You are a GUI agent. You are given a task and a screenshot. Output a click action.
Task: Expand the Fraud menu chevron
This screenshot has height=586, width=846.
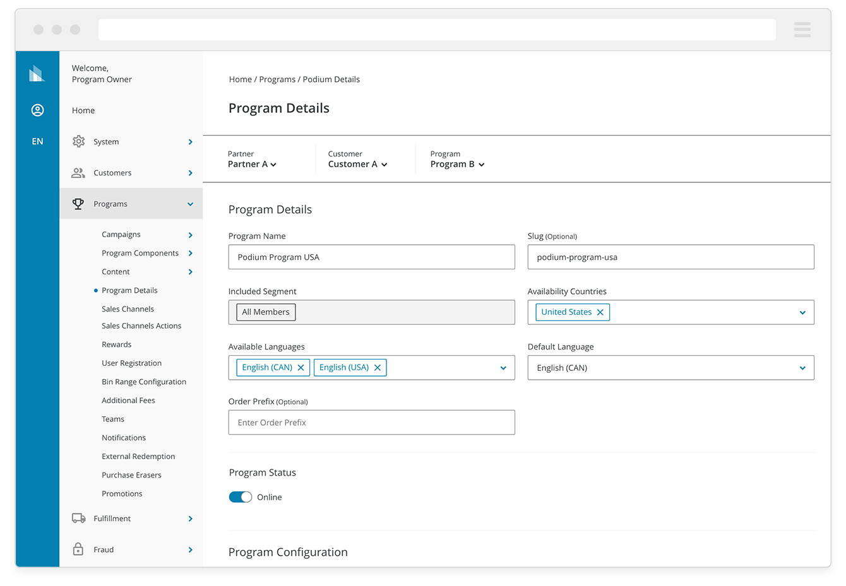(x=190, y=550)
